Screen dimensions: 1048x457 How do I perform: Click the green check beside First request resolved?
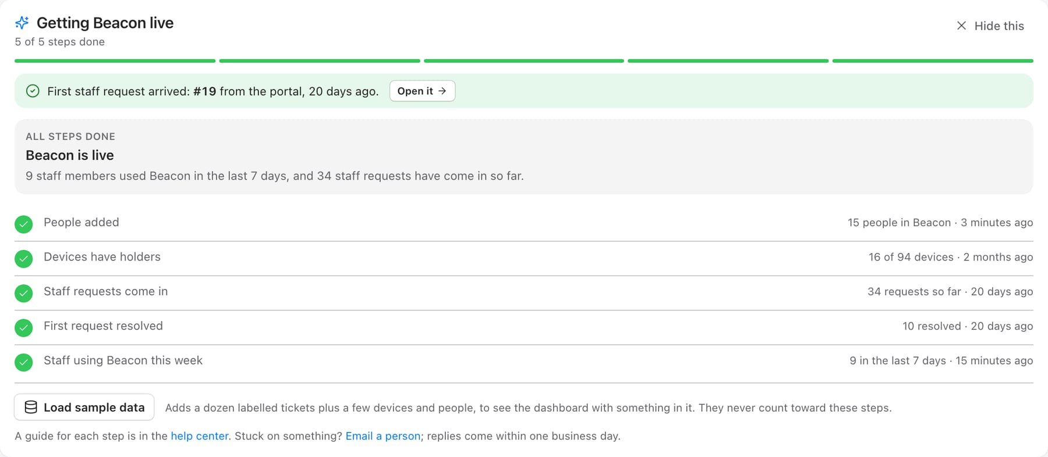(x=24, y=328)
